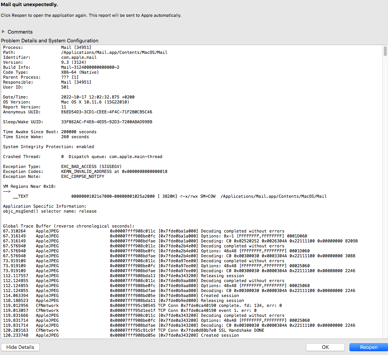Click date/time '2022-10-17 12:02:32.875 +0200'
The image size is (388, 355).
click(x=98, y=97)
